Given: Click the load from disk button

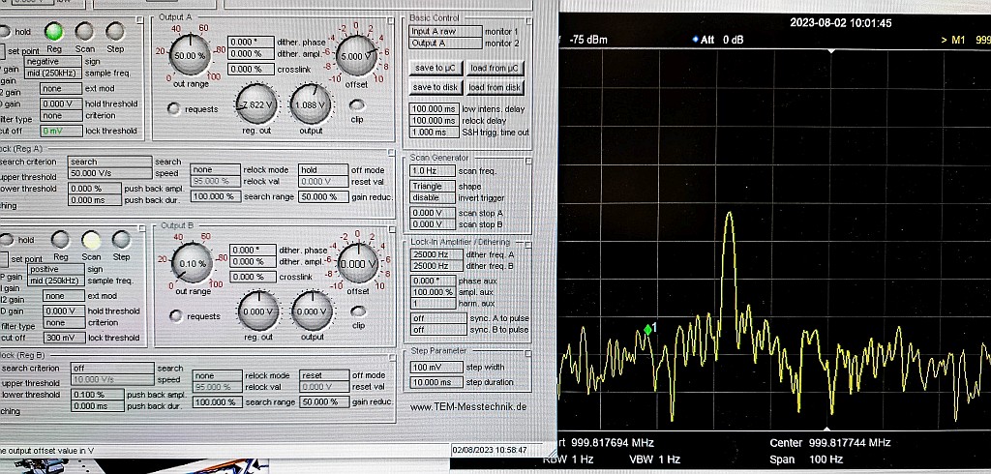Looking at the screenshot, I should point(495,87).
